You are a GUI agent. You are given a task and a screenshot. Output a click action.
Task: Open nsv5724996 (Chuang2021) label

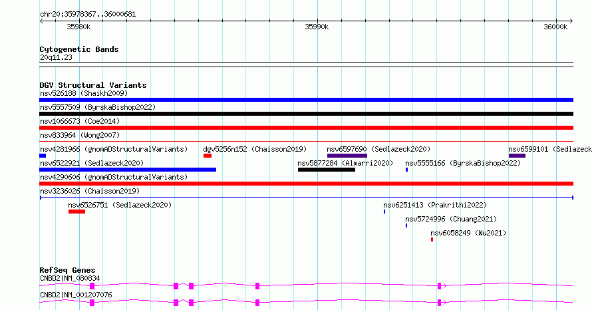pos(451,219)
